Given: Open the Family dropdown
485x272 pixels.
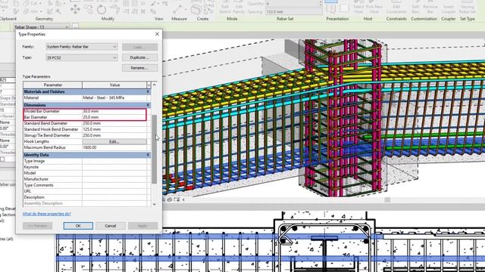Looking at the screenshot, I should tap(82, 47).
